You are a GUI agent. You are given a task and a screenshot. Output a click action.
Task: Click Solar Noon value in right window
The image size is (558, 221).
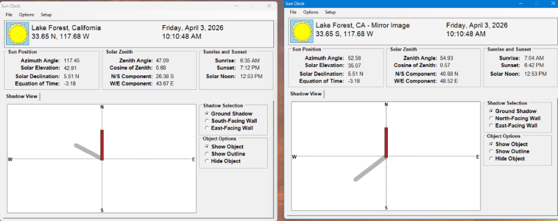[x=536, y=74]
